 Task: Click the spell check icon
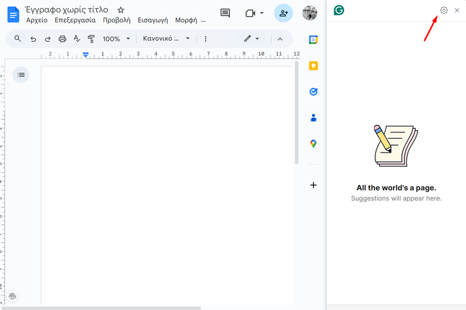[x=77, y=38]
